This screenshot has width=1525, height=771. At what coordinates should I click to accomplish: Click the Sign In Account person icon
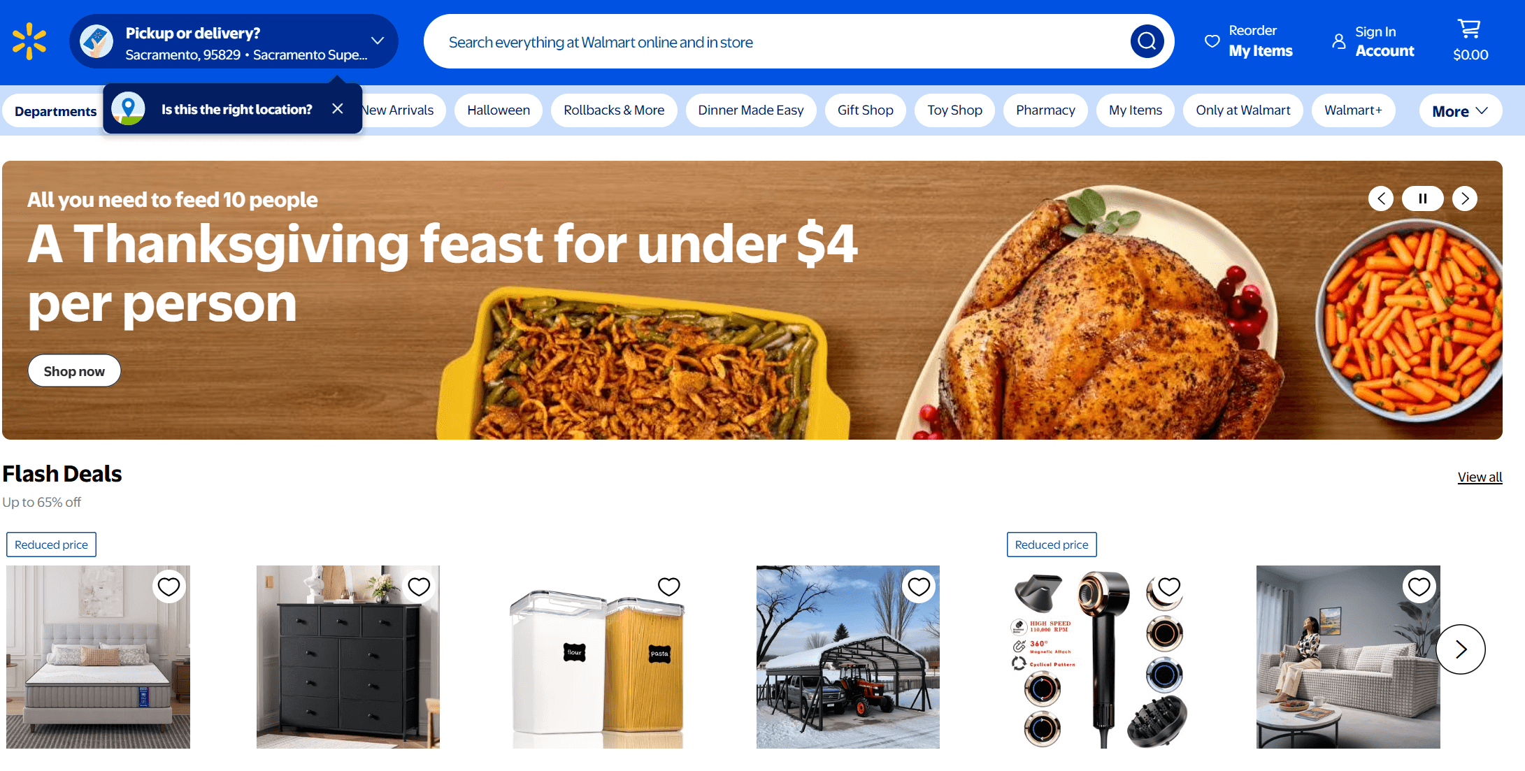coord(1338,41)
